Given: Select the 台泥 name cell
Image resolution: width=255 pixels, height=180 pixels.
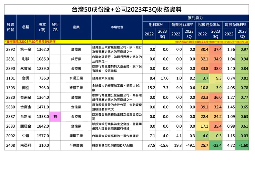Looking at the screenshot, I should (26, 78).
